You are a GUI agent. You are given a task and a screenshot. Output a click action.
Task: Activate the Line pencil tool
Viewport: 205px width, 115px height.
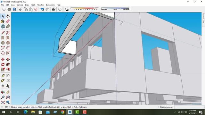tap(3, 33)
